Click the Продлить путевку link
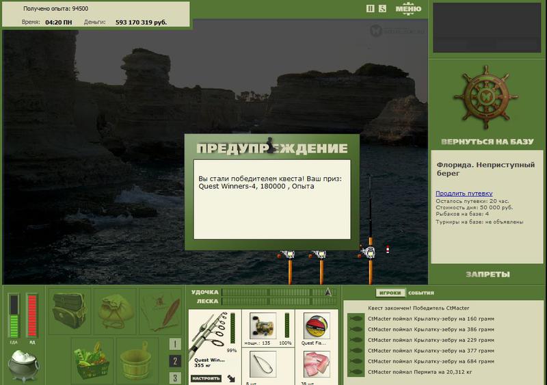 click(464, 194)
